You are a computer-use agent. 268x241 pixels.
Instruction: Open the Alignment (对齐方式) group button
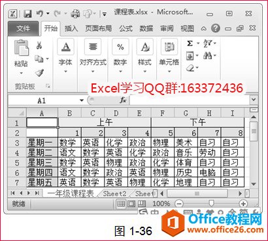(x=93, y=56)
